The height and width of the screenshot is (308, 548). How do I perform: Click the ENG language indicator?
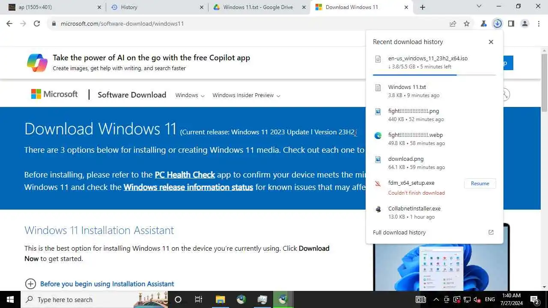click(490, 299)
